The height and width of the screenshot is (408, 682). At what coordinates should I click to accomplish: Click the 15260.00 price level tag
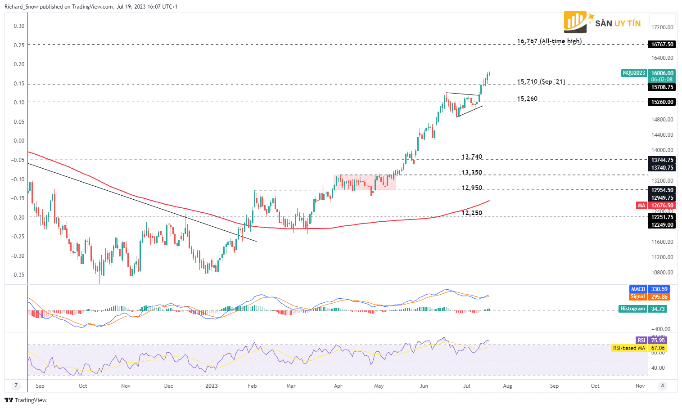[x=662, y=102]
